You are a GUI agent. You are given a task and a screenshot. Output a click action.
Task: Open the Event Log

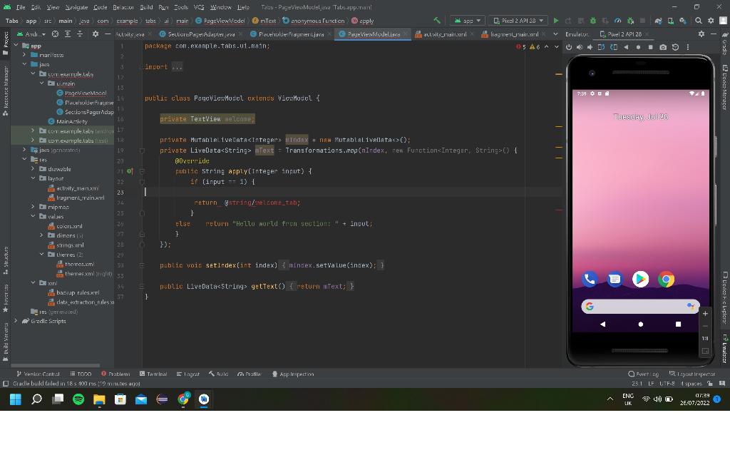tap(645, 373)
